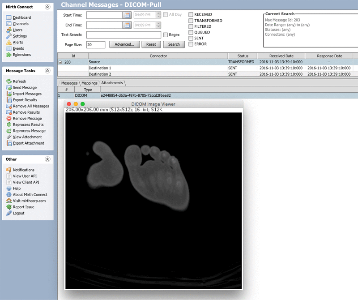Click the Advanced... button
The height and width of the screenshot is (300, 358).
point(124,44)
